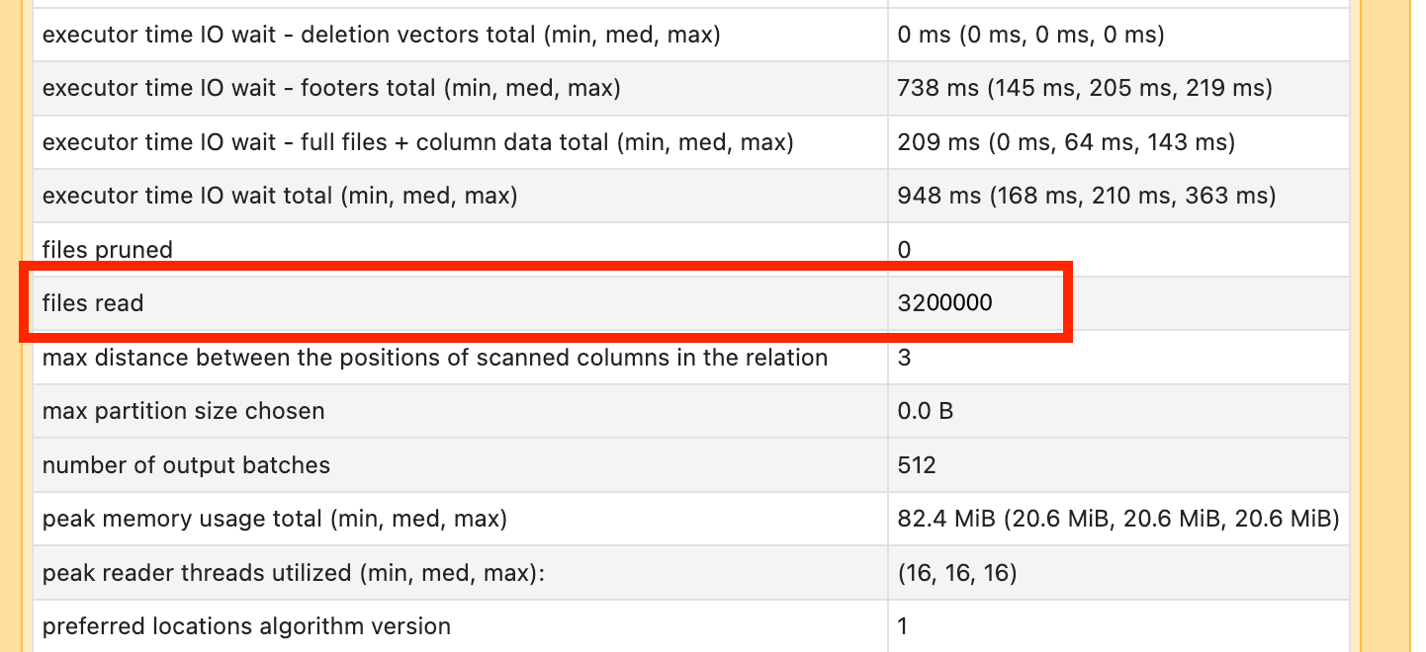Click the deletion vectors total metric label
1426x652 pixels.
click(x=381, y=35)
